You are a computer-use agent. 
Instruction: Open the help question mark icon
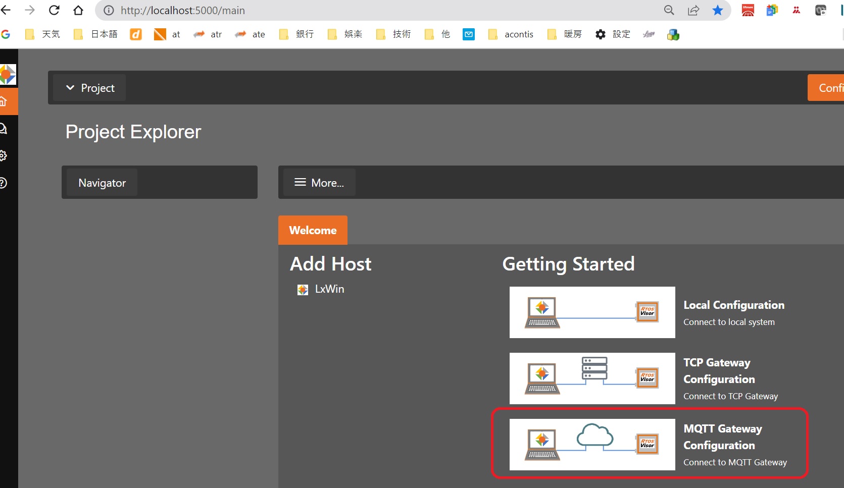pyautogui.click(x=4, y=183)
